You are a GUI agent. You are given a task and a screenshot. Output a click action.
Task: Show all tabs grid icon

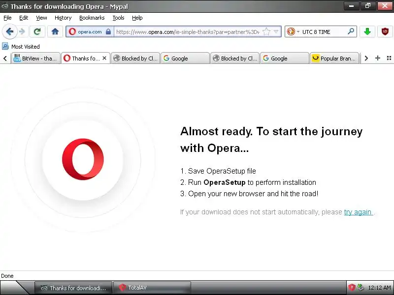point(389,58)
